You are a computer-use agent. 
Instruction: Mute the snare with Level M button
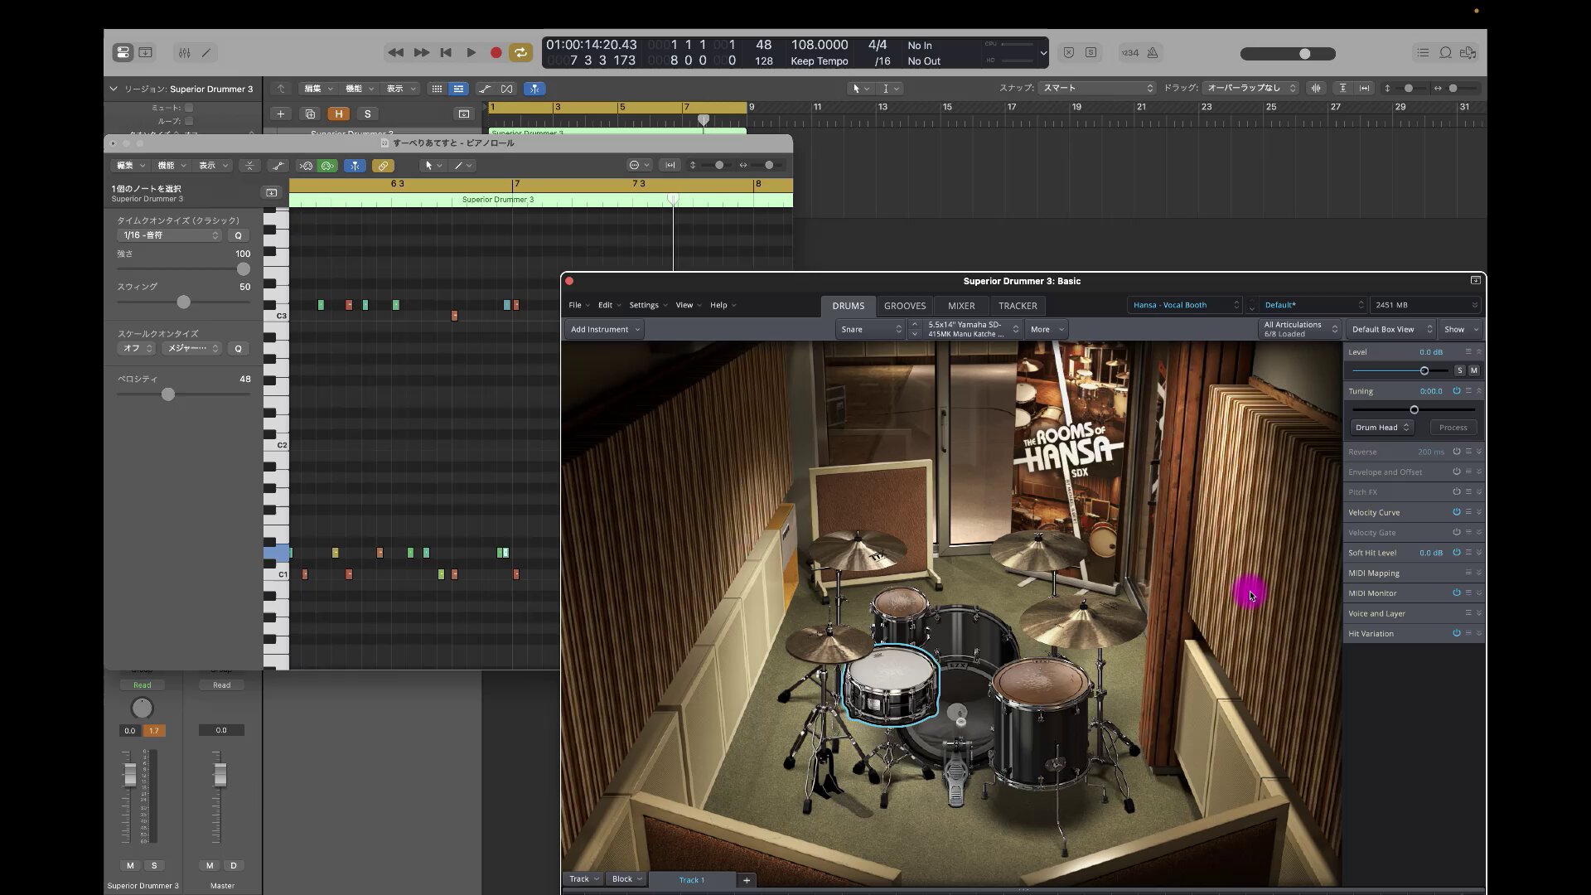point(1473,370)
